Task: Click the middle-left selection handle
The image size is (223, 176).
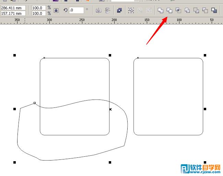Action: pyautogui.click(x=14, y=109)
